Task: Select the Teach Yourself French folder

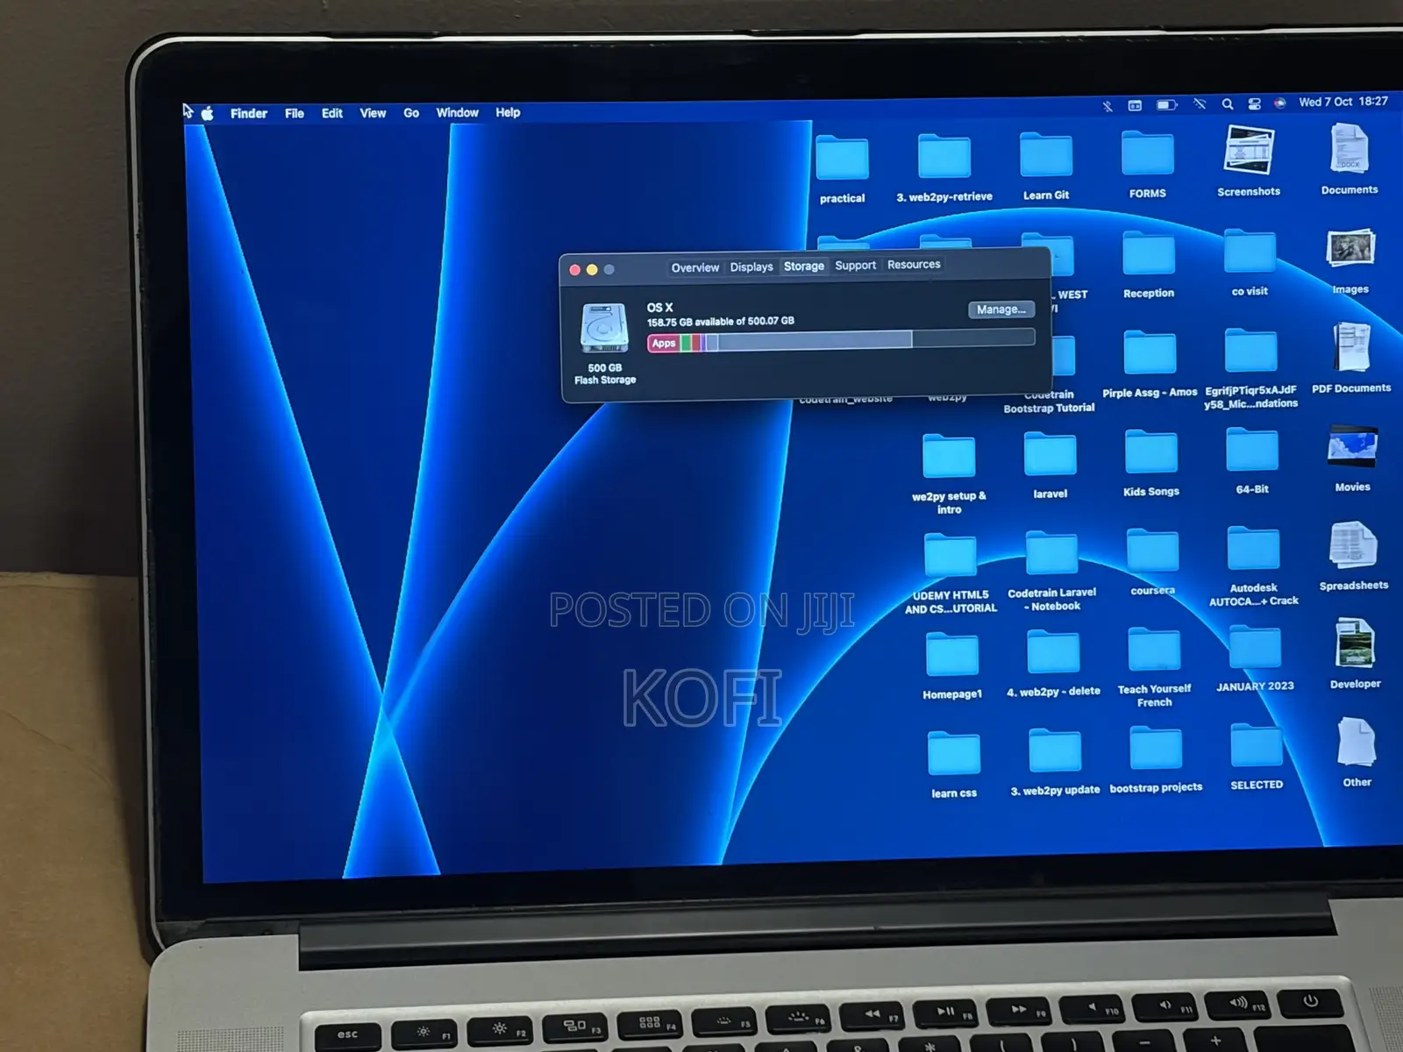Action: pyautogui.click(x=1154, y=651)
